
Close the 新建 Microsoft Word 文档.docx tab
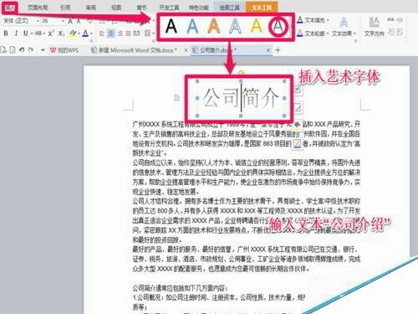coord(186,50)
